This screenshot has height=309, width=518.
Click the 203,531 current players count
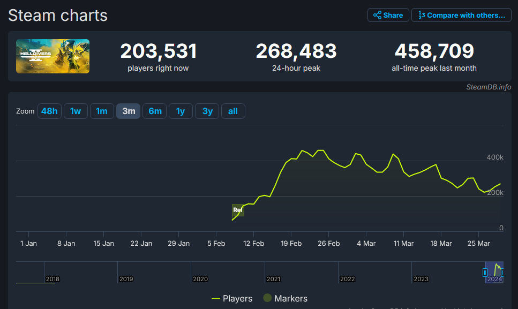[x=159, y=51]
